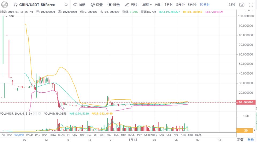
Task: Select the SMI indicator
Action: coord(162,135)
